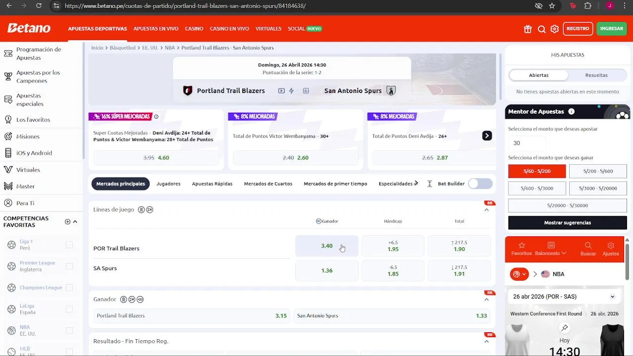Collapse the Líneas de juego section
633x356 pixels.
pos(487,210)
